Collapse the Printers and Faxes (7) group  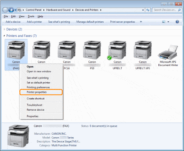coord(4,36)
